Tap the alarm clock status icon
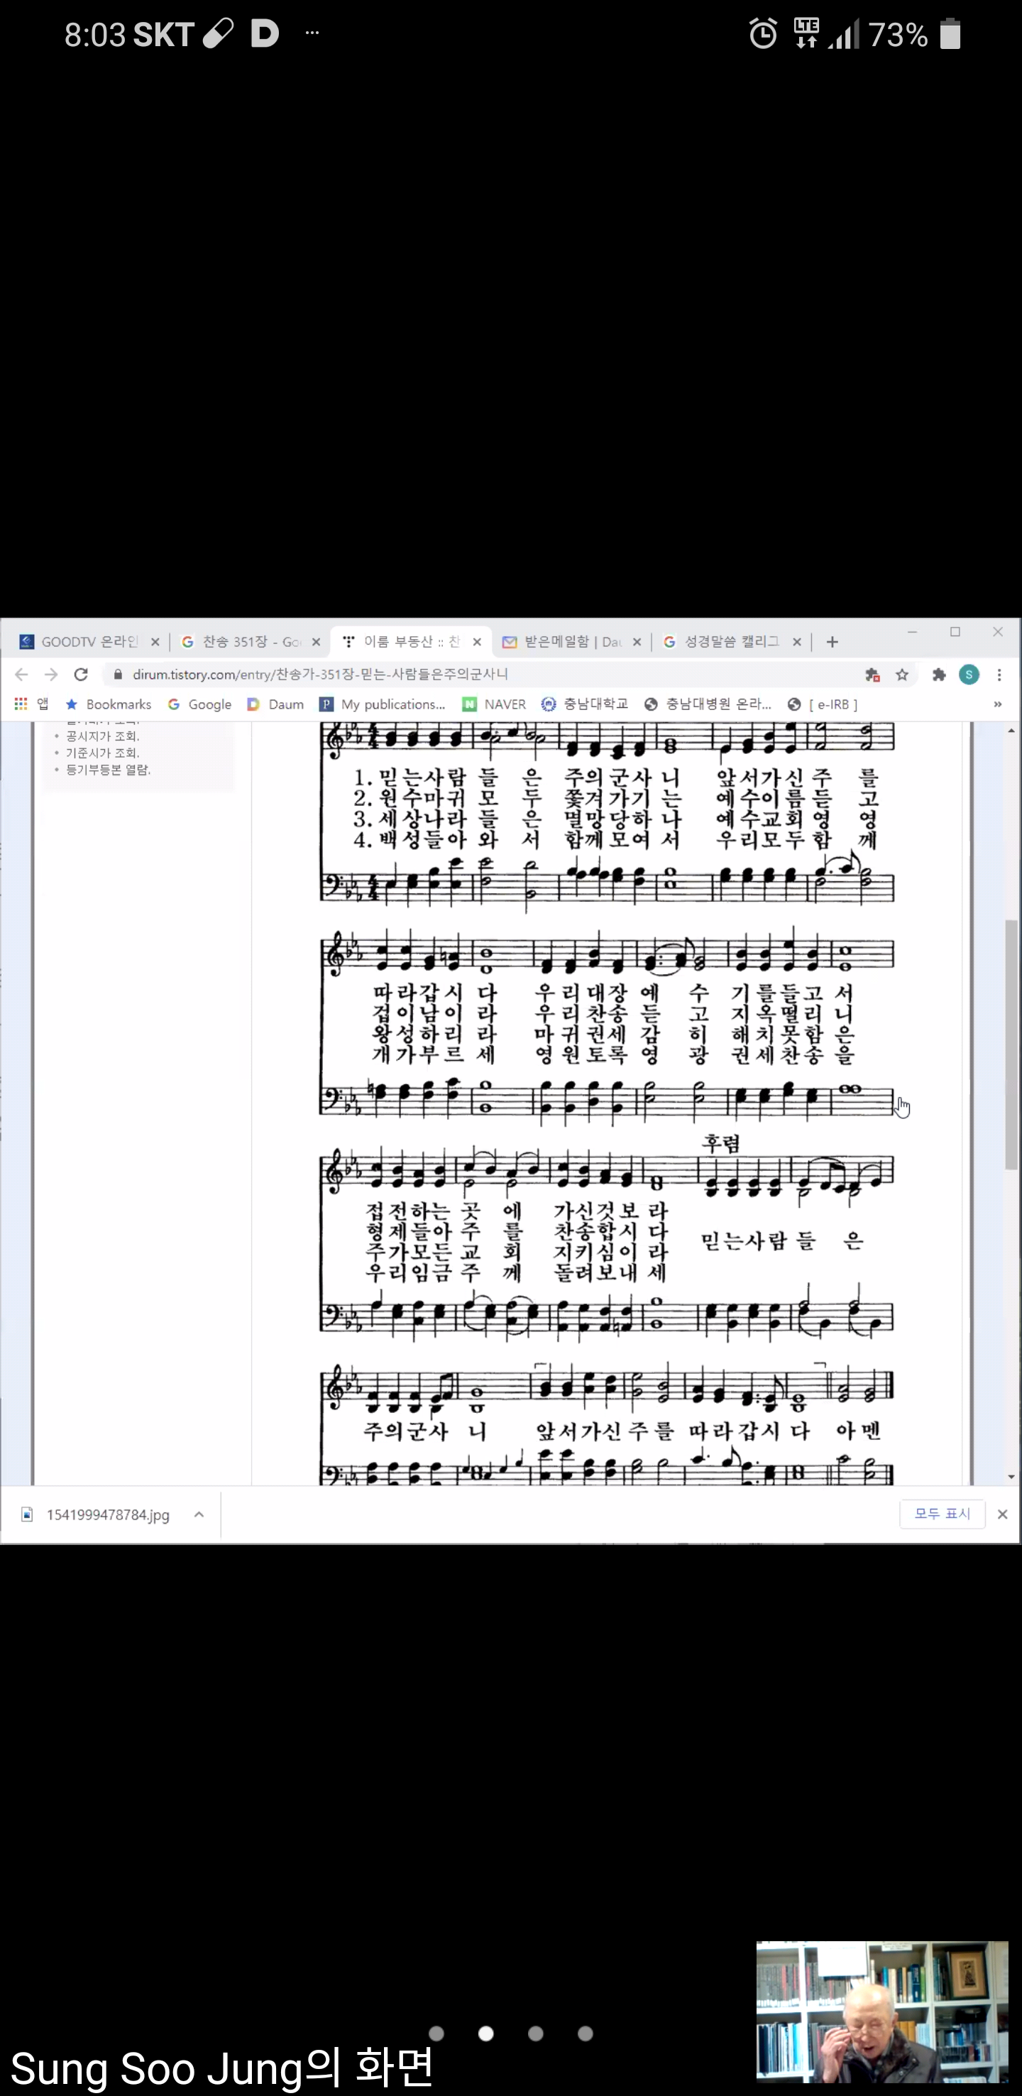The image size is (1022, 2096). point(763,34)
